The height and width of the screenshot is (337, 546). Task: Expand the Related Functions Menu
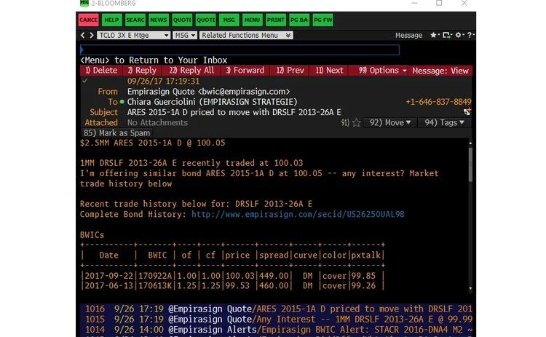coord(246,35)
